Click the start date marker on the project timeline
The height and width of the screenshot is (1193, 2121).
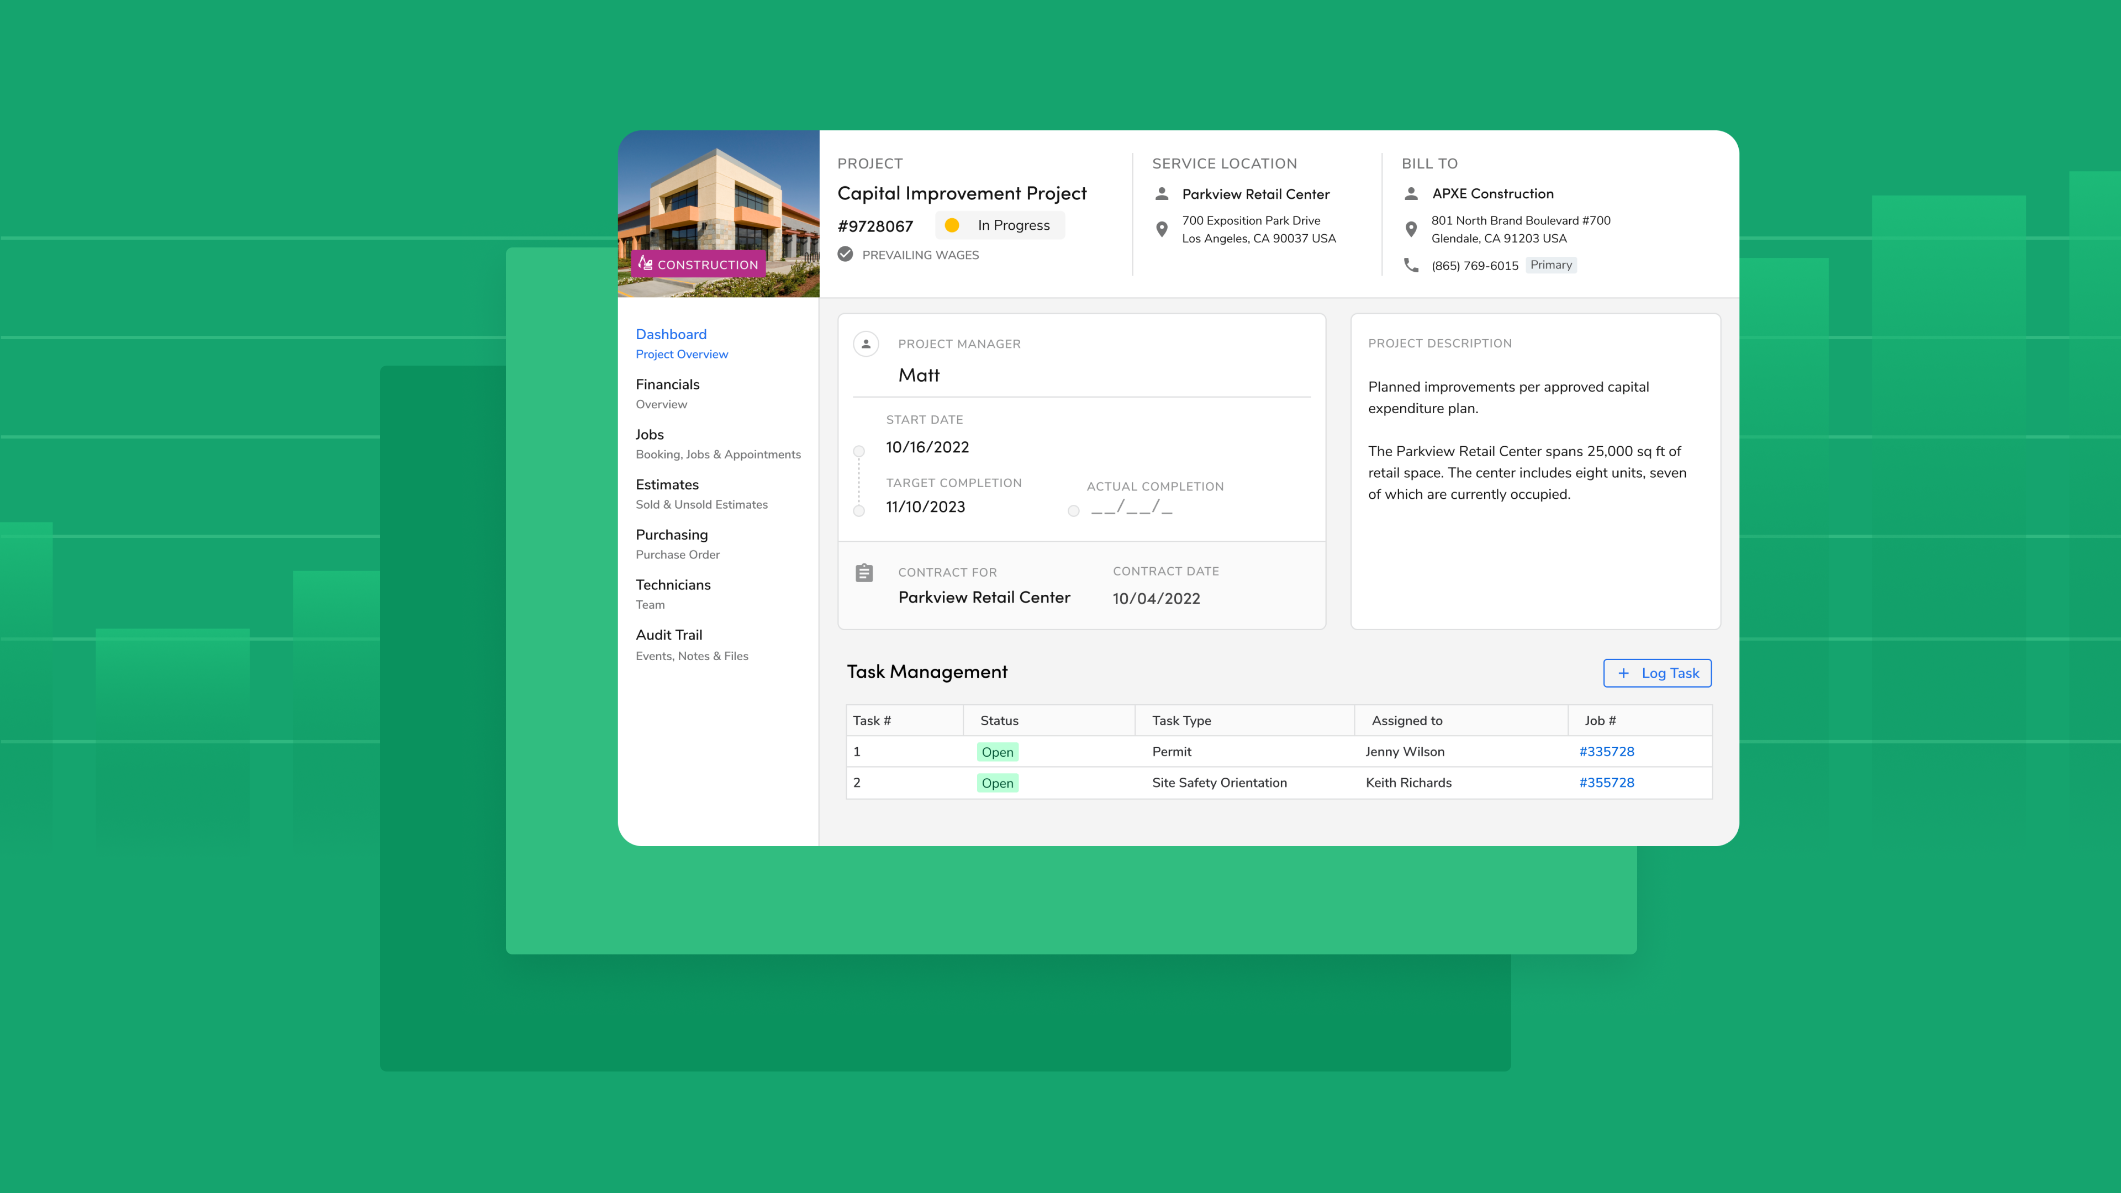pos(859,451)
